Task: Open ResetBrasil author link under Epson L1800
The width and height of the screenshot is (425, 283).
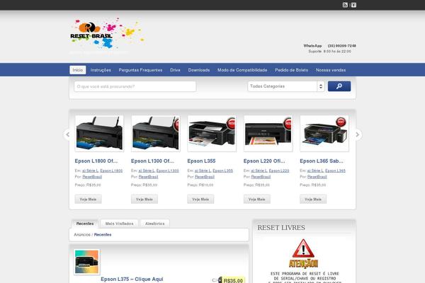Action: pos(92,177)
